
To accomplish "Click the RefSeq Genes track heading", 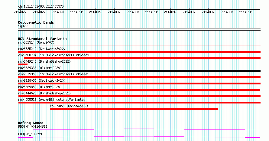I will coord(31,123).
